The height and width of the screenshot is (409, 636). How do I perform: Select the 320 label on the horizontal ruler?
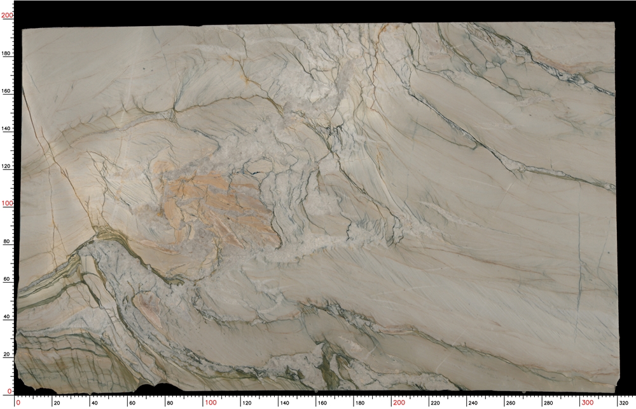pos(625,403)
